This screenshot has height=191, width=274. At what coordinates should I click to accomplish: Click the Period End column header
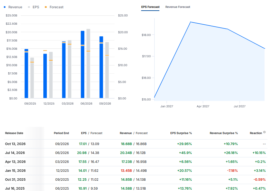(x=61, y=133)
